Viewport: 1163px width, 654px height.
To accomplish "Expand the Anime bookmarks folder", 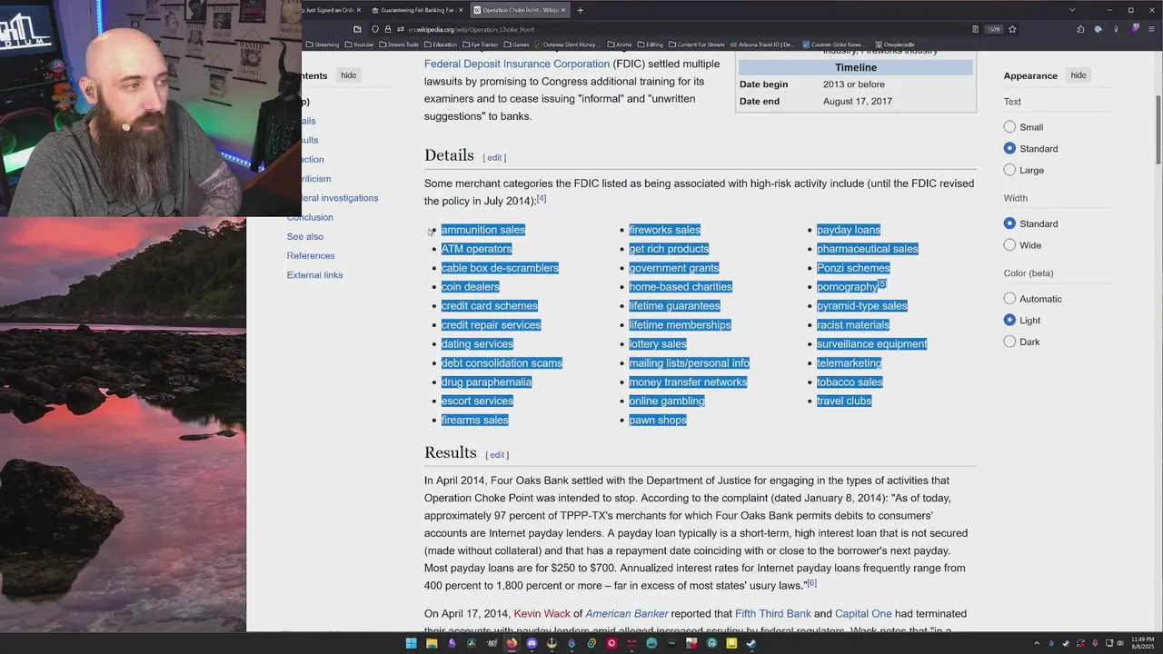I will 619,45.
